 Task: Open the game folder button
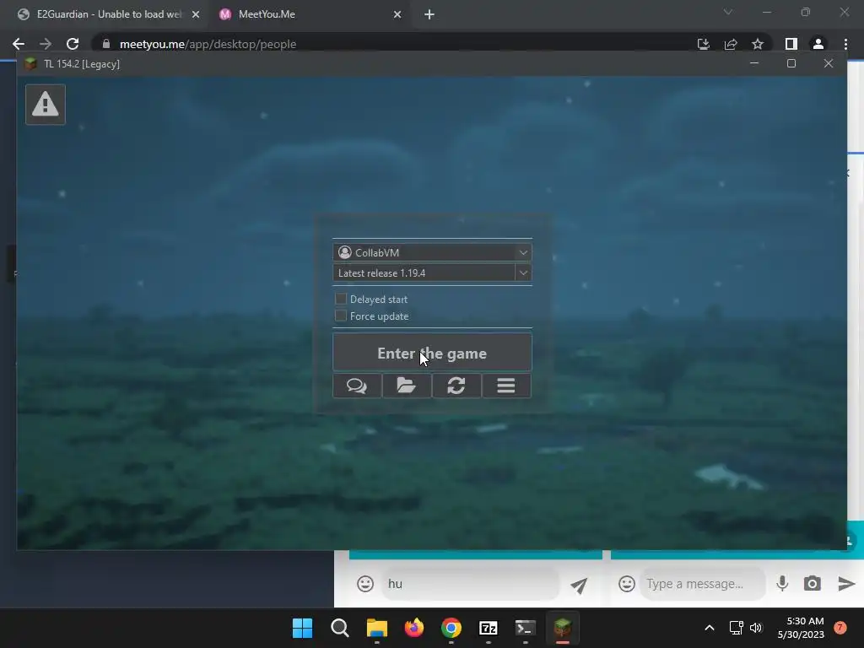(x=407, y=386)
